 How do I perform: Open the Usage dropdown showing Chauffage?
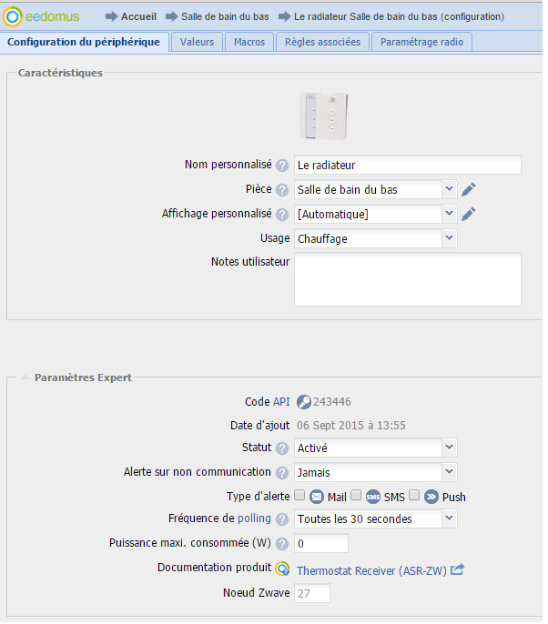[376, 238]
